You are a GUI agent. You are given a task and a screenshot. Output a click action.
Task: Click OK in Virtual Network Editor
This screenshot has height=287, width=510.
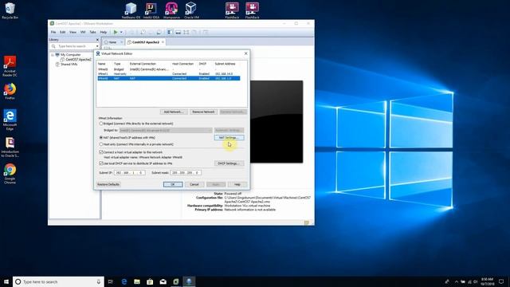173,184
